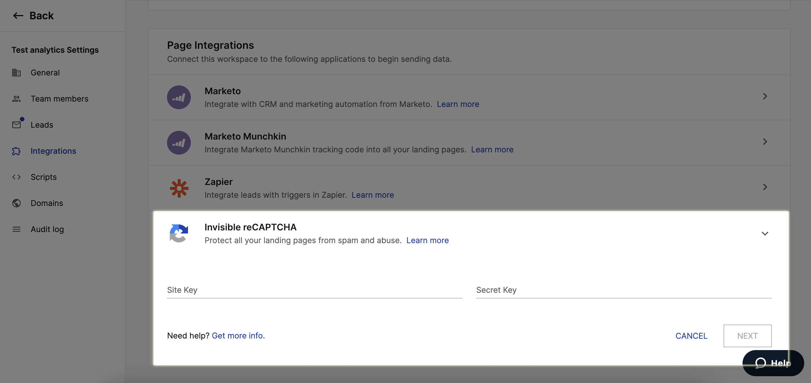
Task: Click the Marketo logo icon
Action: tap(179, 97)
